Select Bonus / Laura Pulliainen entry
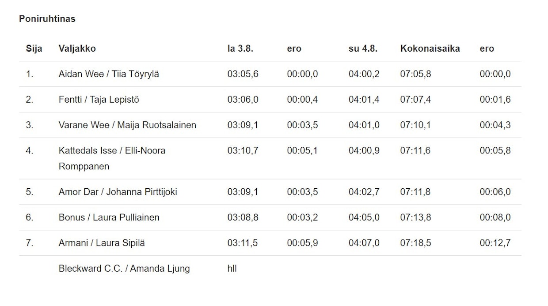This screenshot has width=548, height=306. (x=109, y=218)
